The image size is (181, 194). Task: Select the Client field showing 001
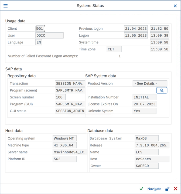(40, 29)
